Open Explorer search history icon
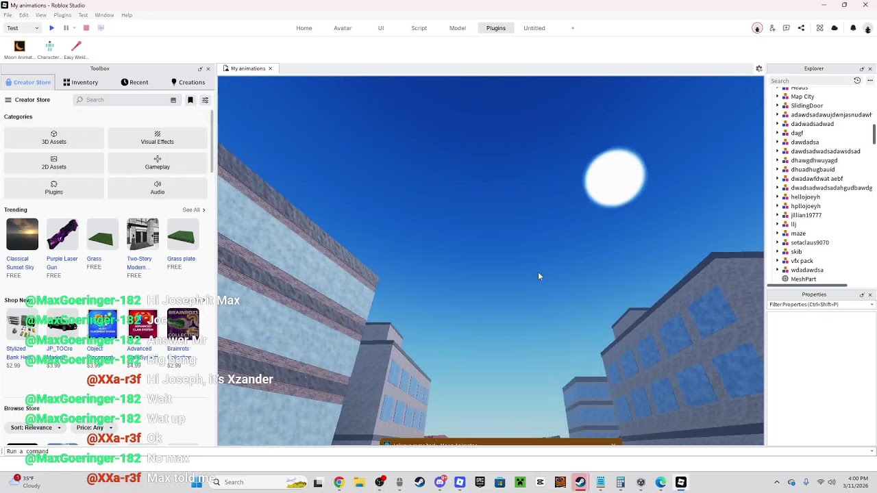The height and width of the screenshot is (493, 877). pos(857,81)
